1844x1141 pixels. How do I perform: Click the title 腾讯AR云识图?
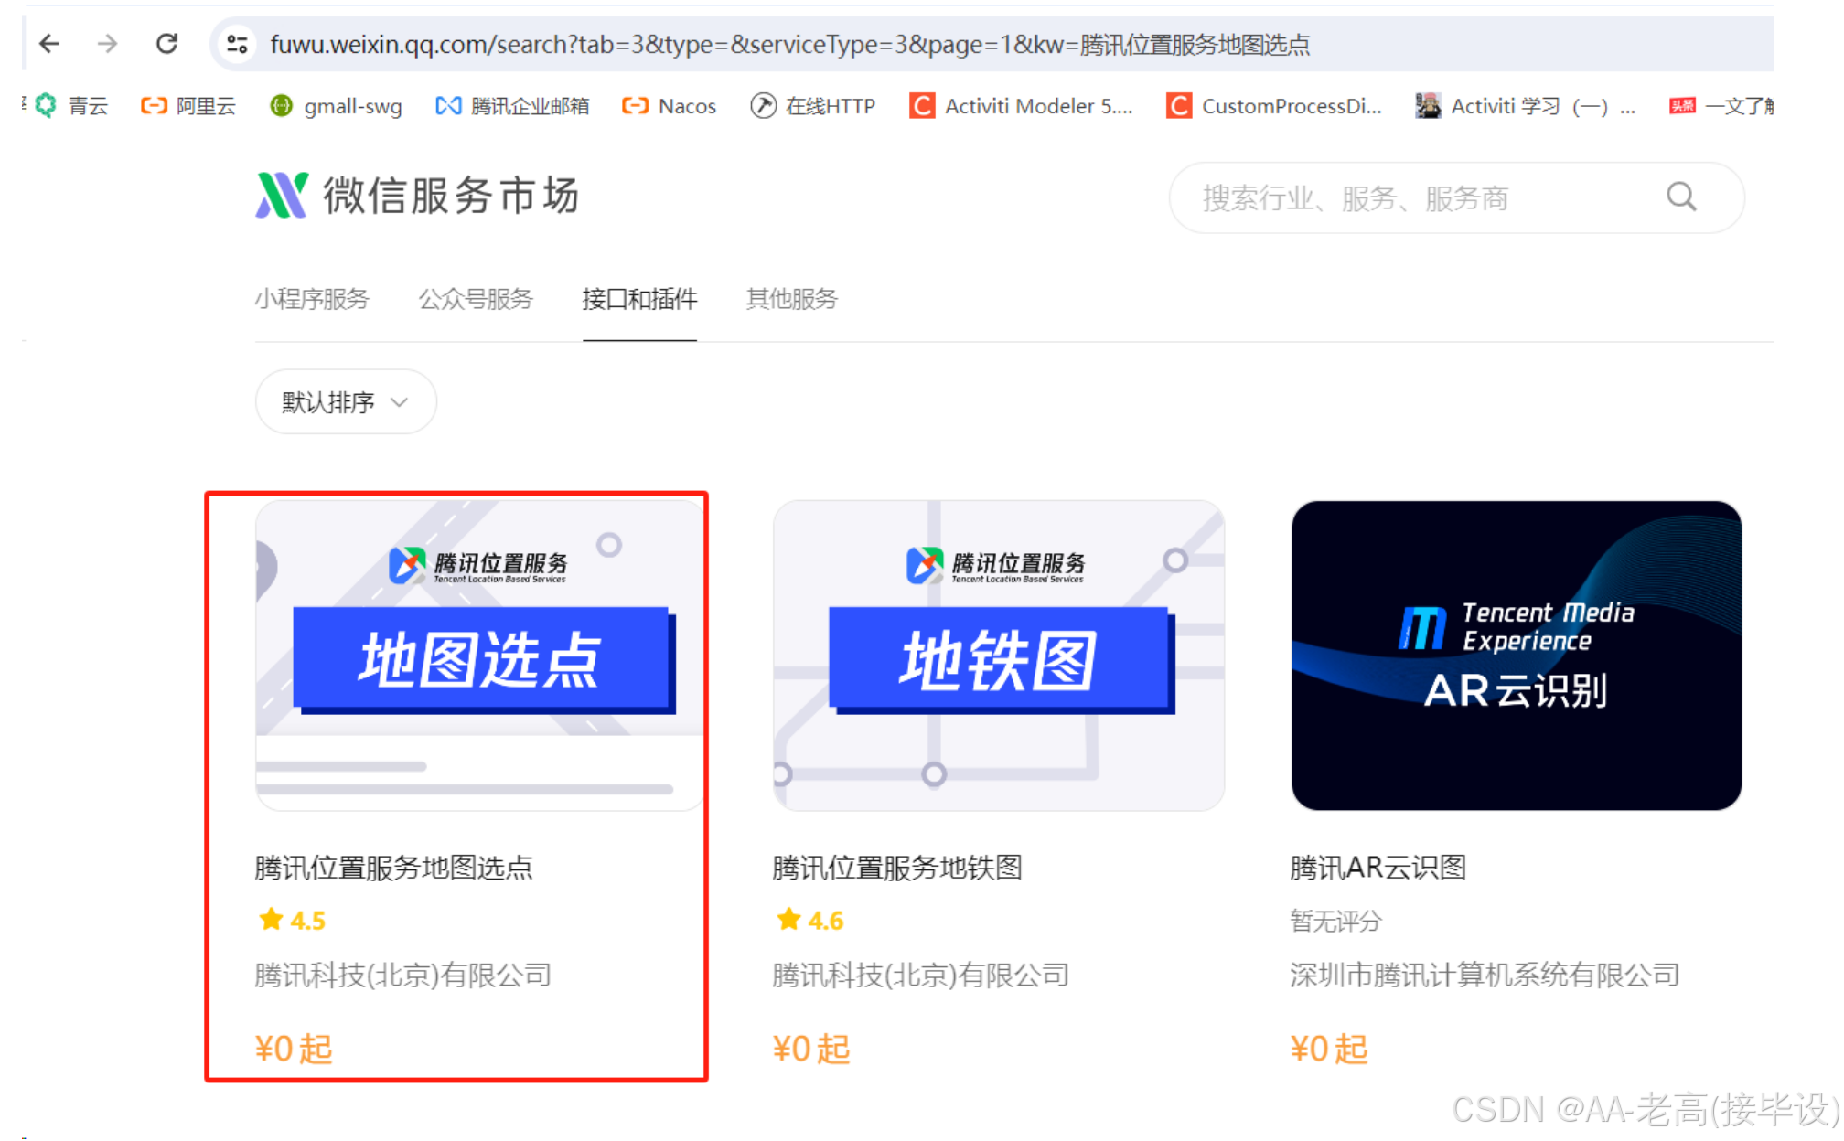[1378, 868]
